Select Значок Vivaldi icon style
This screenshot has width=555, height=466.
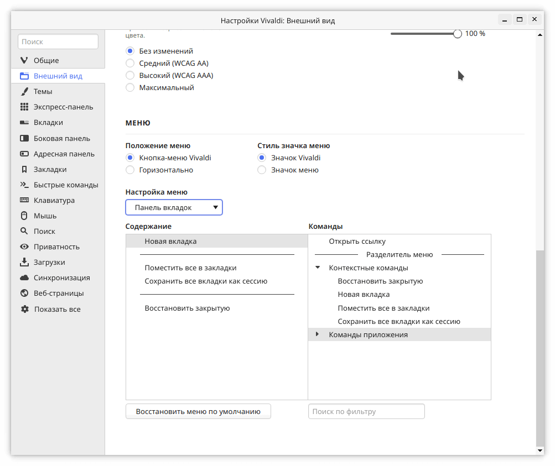(x=262, y=158)
